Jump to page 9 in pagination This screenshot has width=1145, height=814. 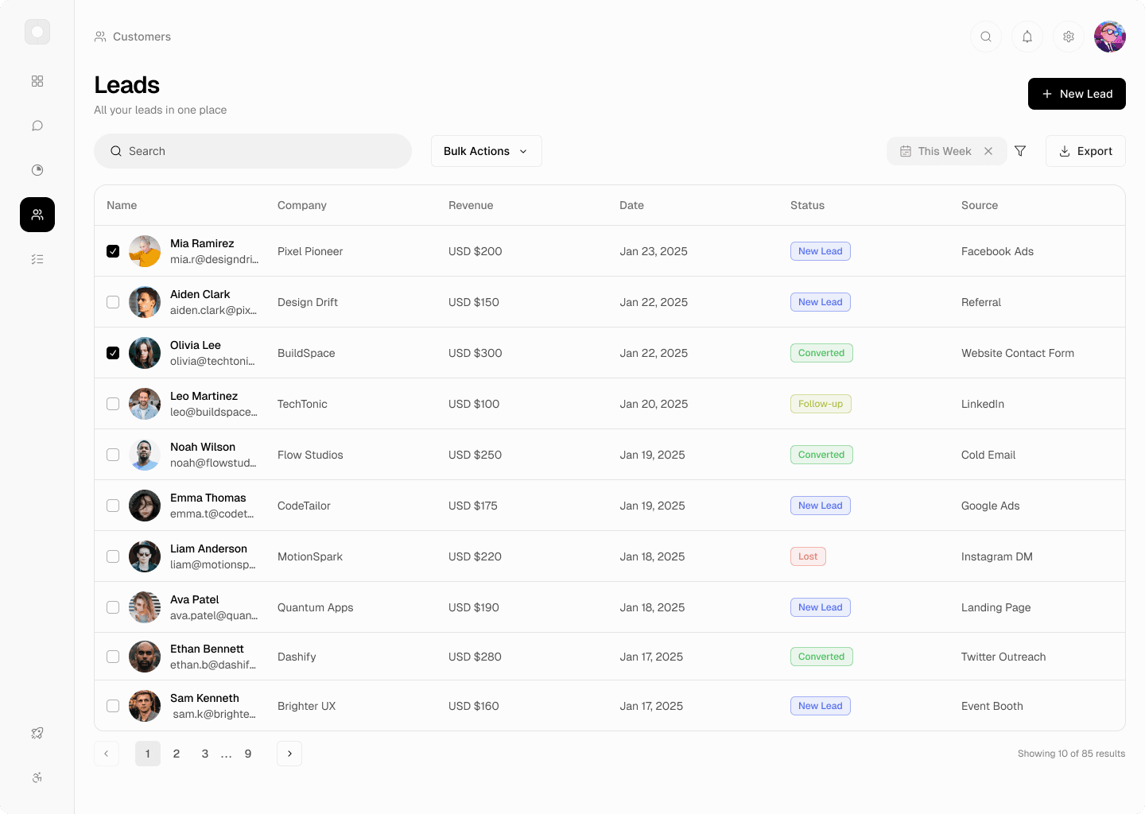tap(248, 754)
